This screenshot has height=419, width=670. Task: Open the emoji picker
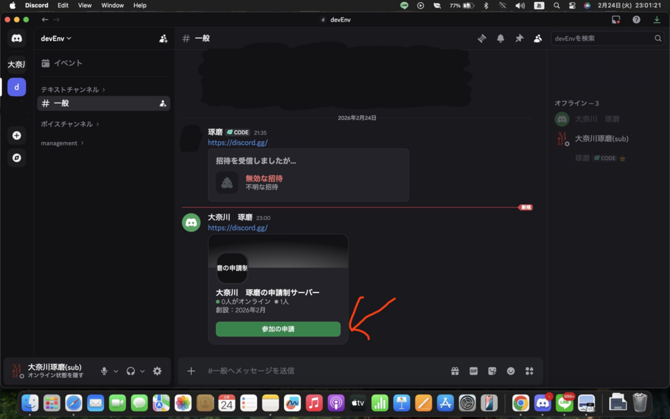click(511, 371)
